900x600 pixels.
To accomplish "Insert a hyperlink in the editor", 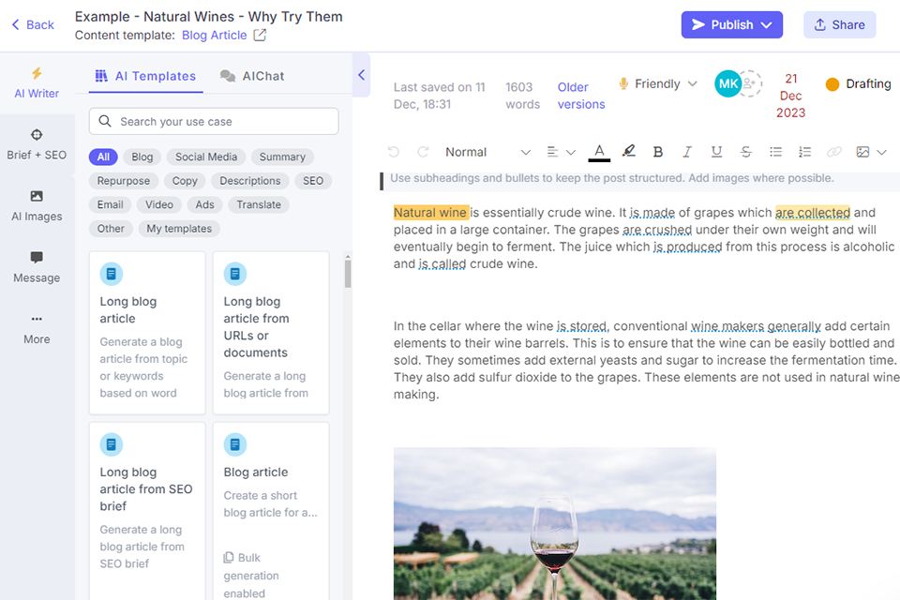I will click(833, 151).
